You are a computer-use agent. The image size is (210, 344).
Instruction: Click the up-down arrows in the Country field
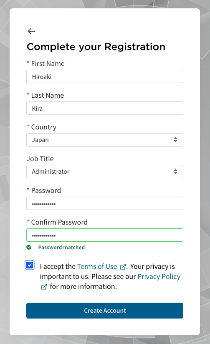click(x=175, y=140)
